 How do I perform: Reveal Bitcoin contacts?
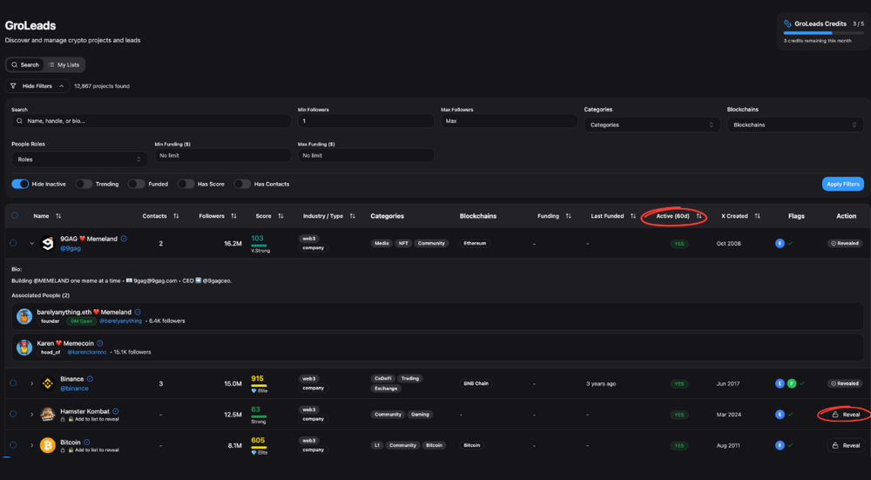click(x=846, y=445)
